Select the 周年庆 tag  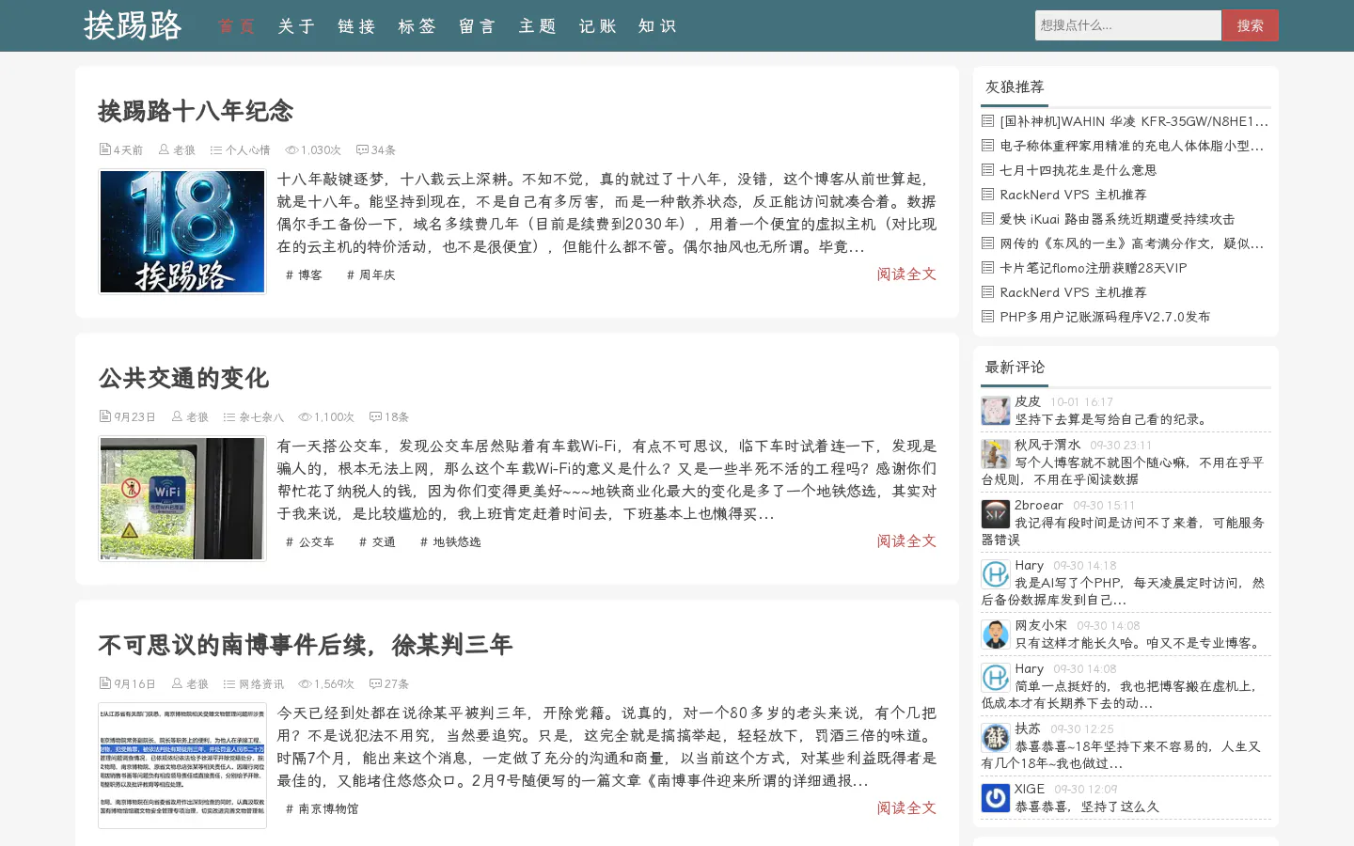(x=370, y=274)
